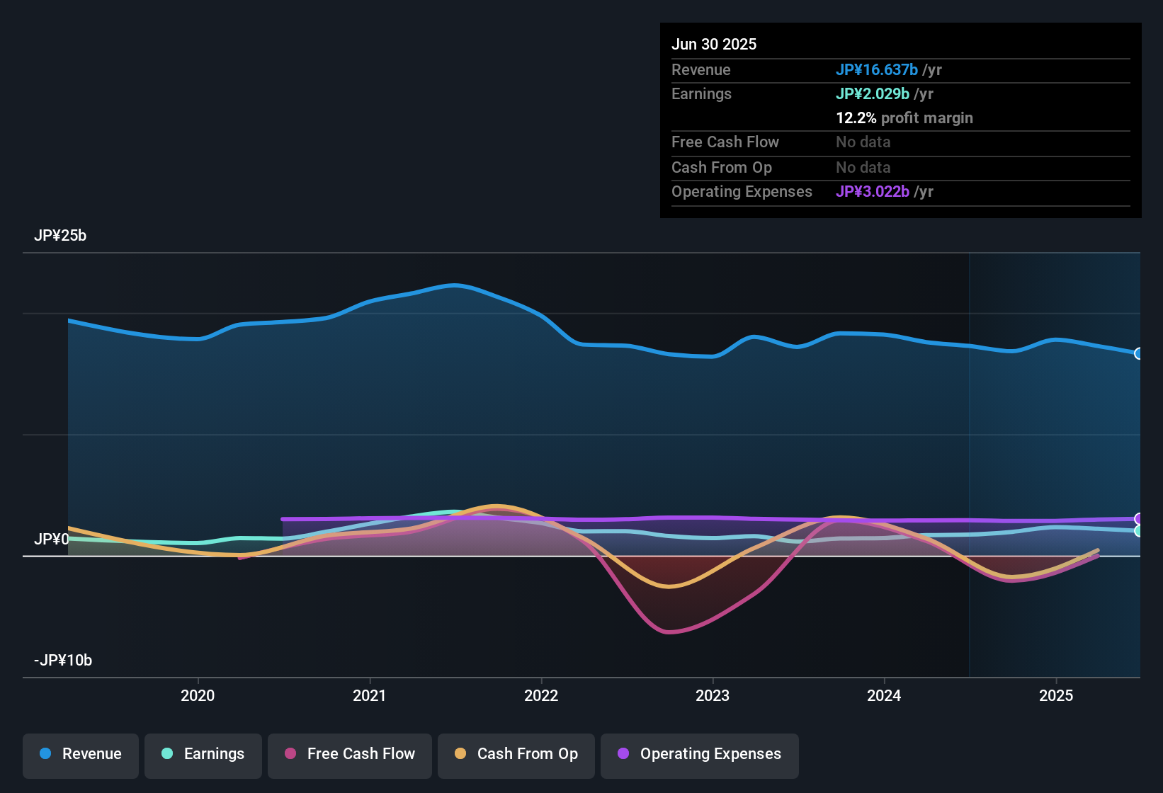
Task: Click the JP¥16.637b revenue value in tooltip
Action: 877,69
